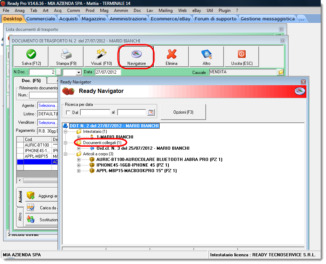Click the Dal start date field
The image size is (326, 264).
95,113
